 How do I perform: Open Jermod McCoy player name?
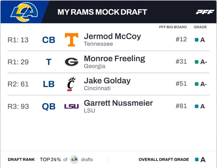pyautogui.click(x=112, y=36)
